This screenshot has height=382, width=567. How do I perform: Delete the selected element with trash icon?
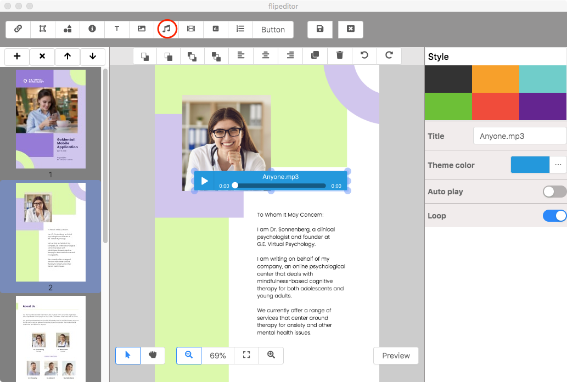[340, 55]
